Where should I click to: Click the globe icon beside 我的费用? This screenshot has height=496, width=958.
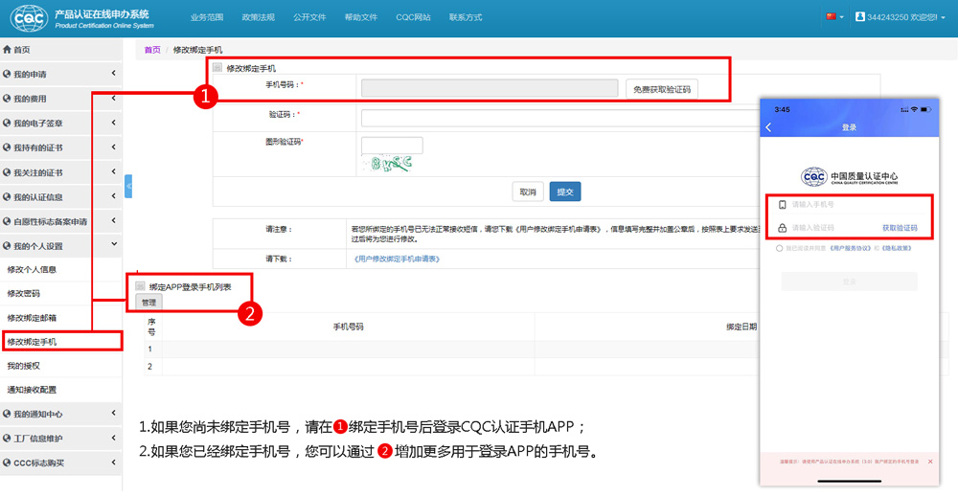[x=8, y=99]
